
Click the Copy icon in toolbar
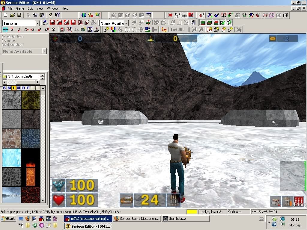(x=35, y=15)
